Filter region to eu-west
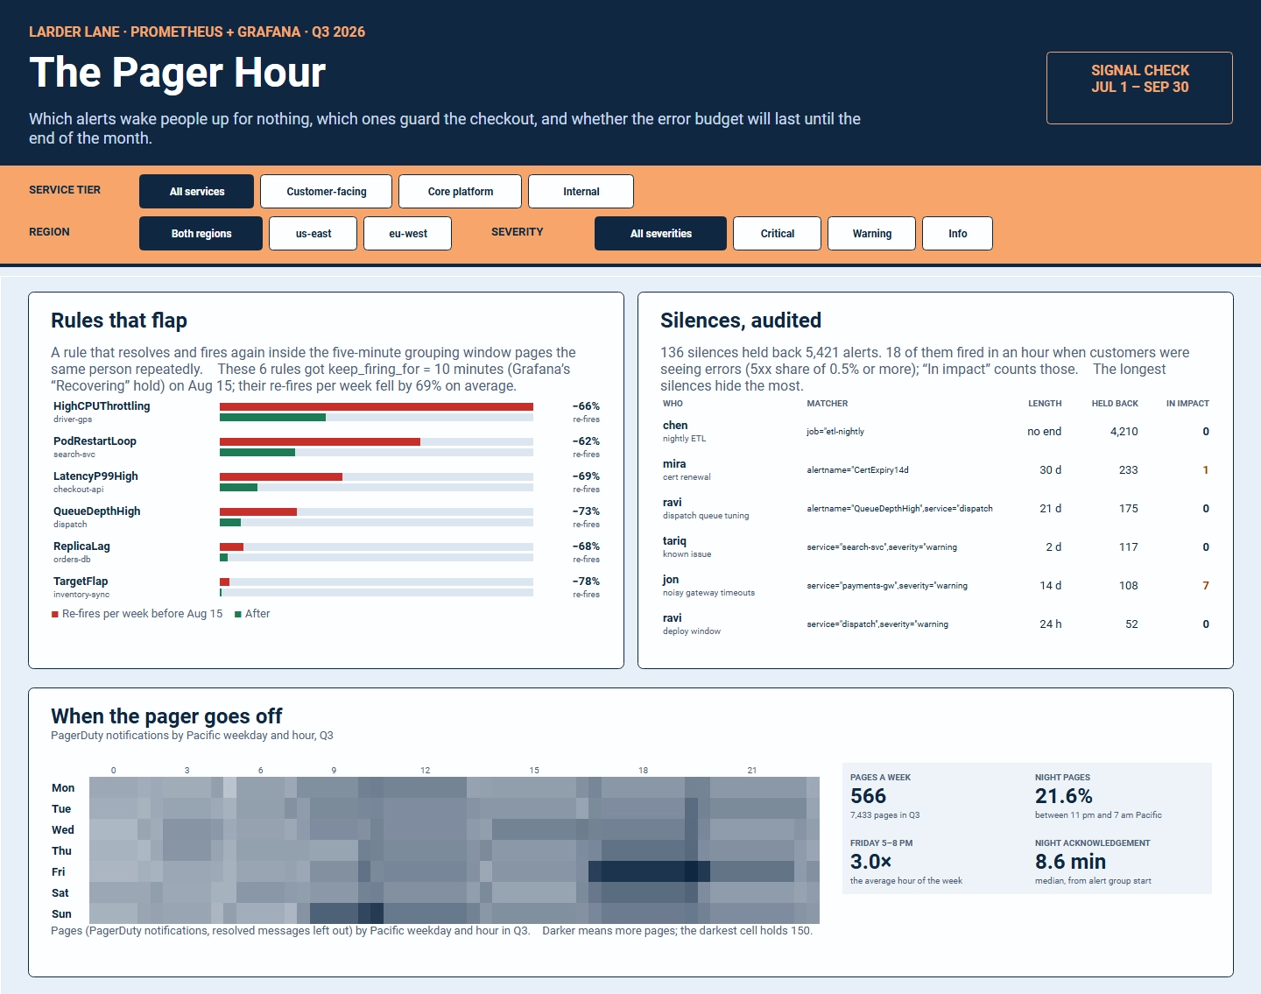Screen dimensions: 1261x994 408,234
